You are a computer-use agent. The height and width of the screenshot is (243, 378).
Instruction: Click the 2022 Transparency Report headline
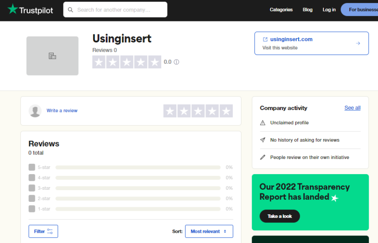click(304, 192)
